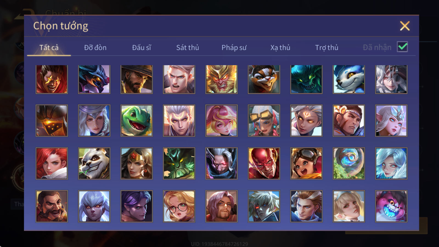Image resolution: width=439 pixels, height=247 pixels.
Task: Select the blue wolf hero portrait
Action: click(349, 79)
